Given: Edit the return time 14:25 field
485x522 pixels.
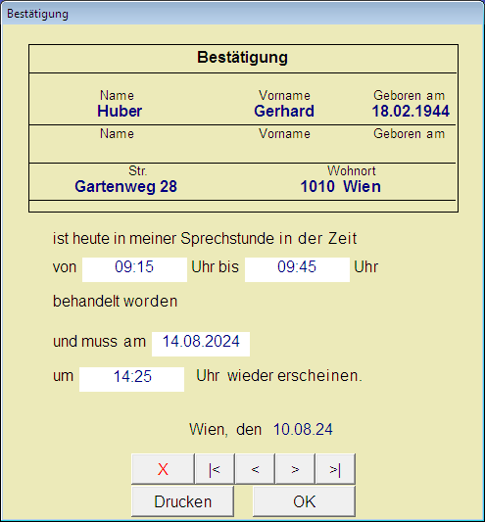Looking at the screenshot, I should pyautogui.click(x=131, y=379).
